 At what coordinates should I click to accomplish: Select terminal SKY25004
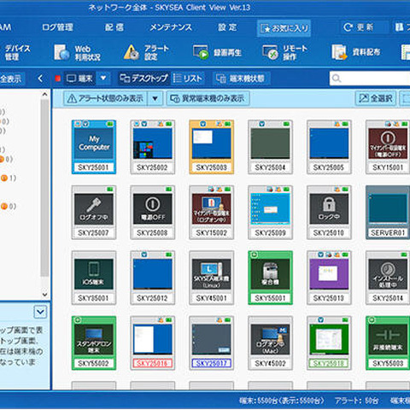pos(270,147)
